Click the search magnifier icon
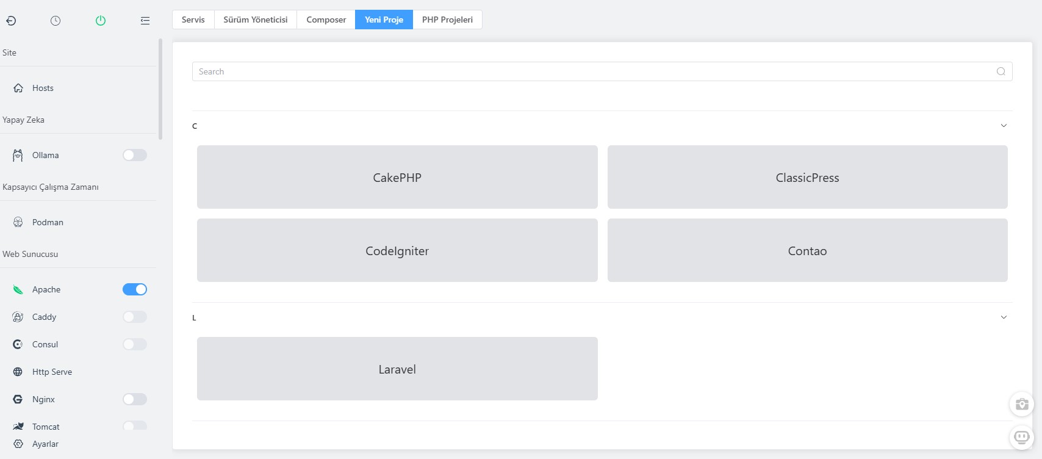1042x459 pixels. coord(1001,71)
